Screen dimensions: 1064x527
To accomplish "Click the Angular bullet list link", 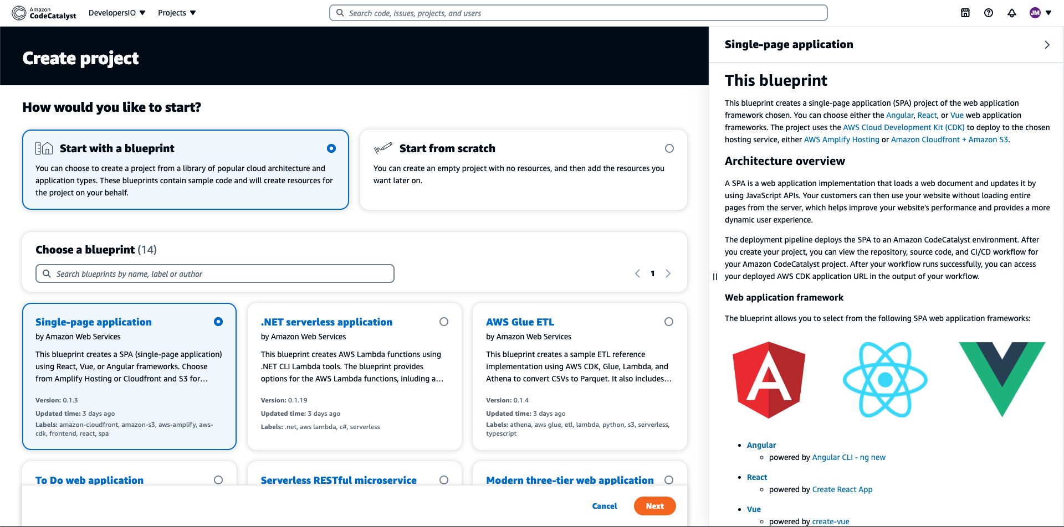I will point(761,445).
